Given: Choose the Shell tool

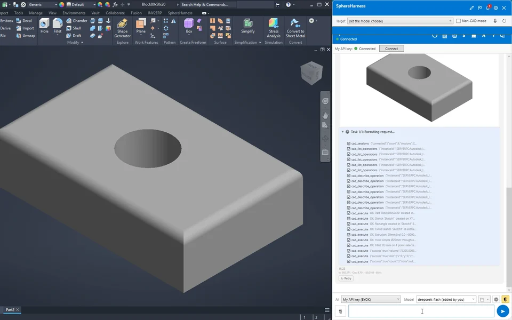Looking at the screenshot, I should point(74,28).
